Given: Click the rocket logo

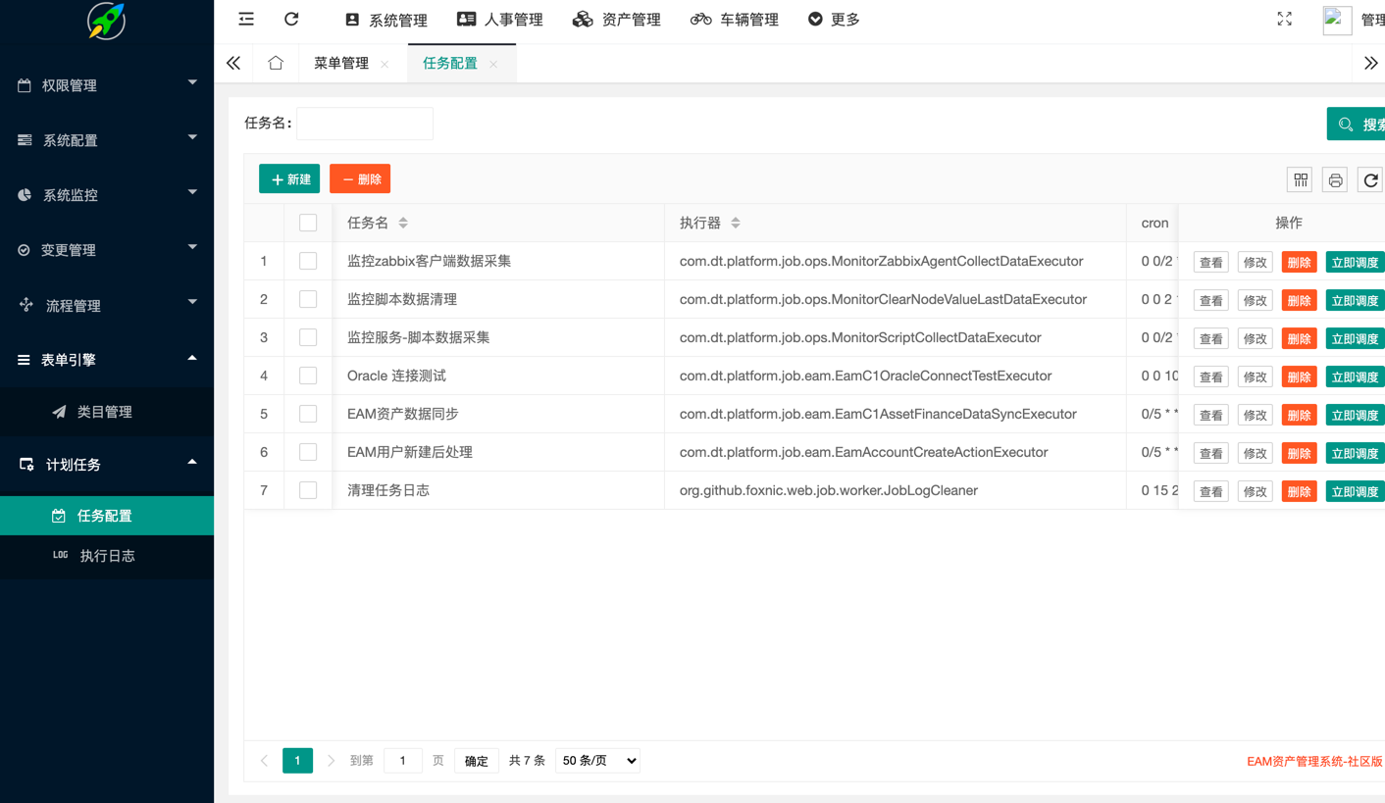Looking at the screenshot, I should tap(106, 22).
